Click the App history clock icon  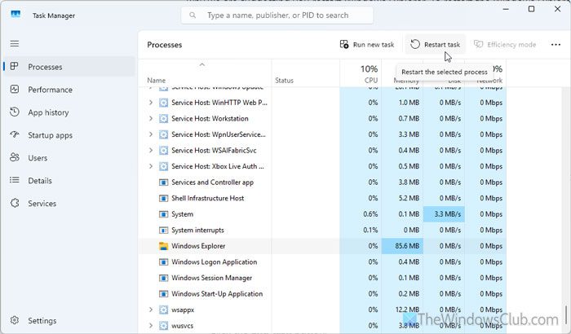[15, 112]
